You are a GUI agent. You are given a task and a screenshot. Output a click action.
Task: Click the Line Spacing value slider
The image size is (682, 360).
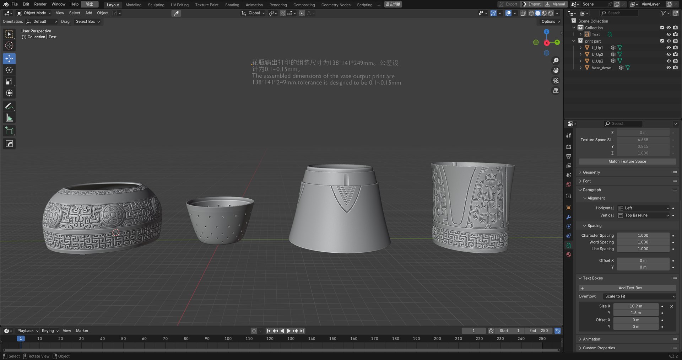click(x=643, y=249)
